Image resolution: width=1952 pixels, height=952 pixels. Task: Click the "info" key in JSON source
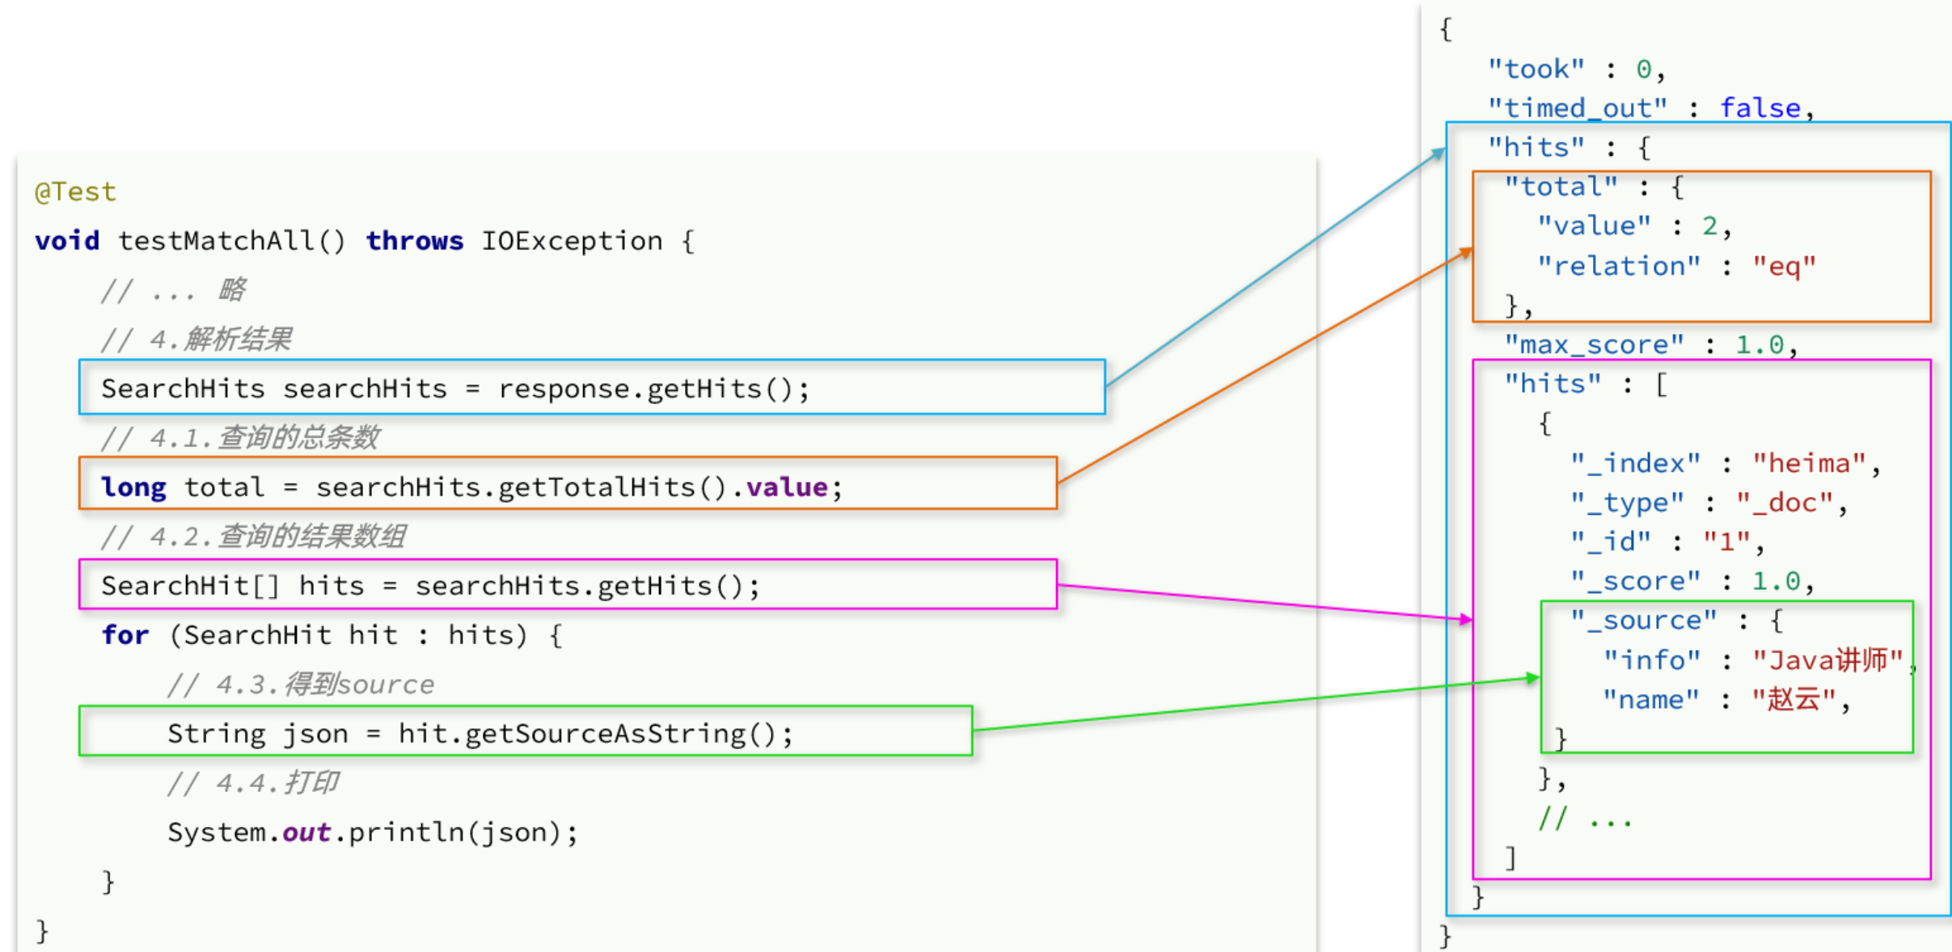coord(1651,660)
